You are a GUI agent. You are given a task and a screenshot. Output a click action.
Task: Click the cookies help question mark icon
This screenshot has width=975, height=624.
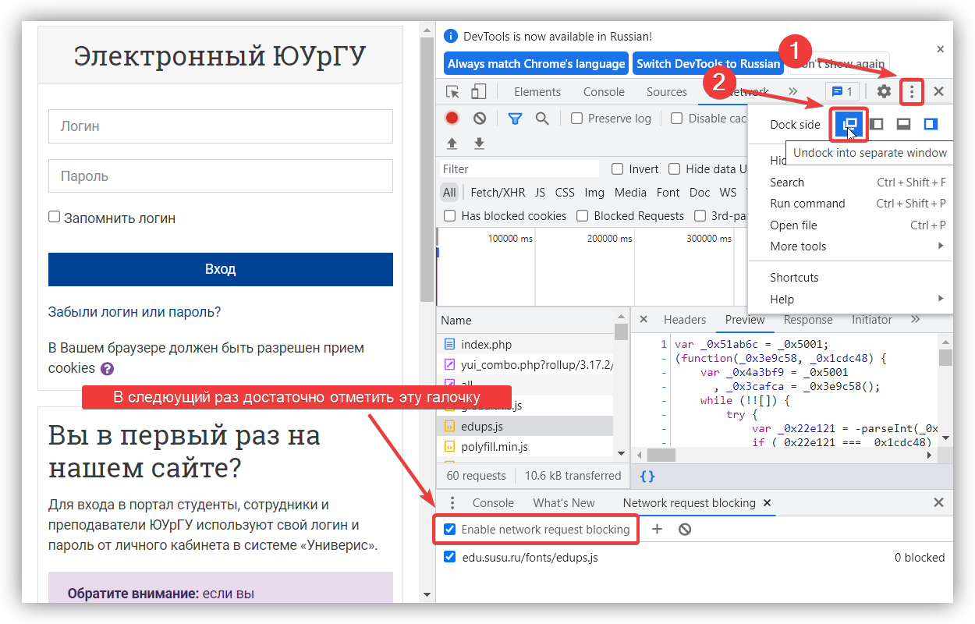[107, 369]
